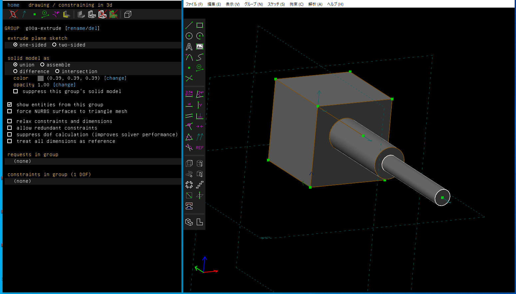Screen dimensions: 516x294
Task: Choose the text (A) sketch tool
Action: click(189, 47)
